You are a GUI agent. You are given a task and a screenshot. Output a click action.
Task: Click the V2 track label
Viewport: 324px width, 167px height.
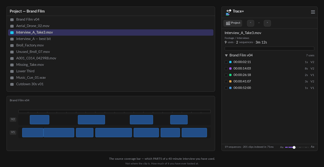13,119
